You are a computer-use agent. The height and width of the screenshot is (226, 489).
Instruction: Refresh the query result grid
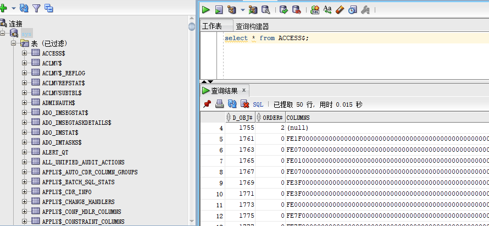coord(232,104)
